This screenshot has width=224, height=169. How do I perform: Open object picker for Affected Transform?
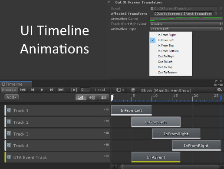[216, 13]
